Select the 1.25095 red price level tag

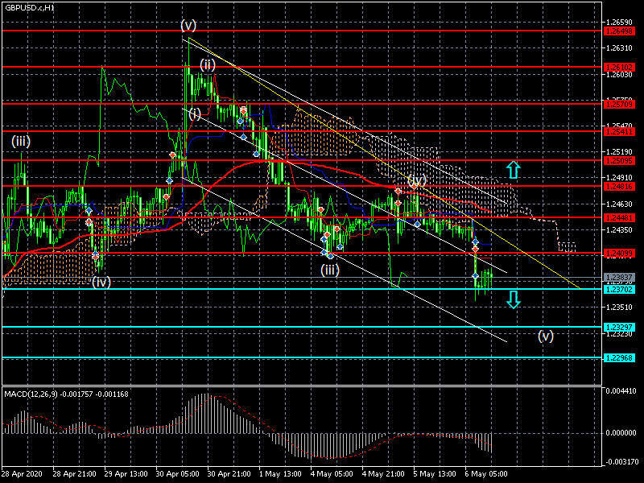pos(619,160)
